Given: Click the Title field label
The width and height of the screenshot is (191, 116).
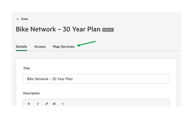Looking at the screenshot, I should tap(27, 68).
